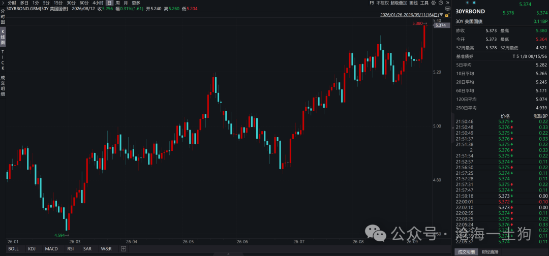Toggle the orange lock icon
The image size is (549, 256).
coord(446,15)
